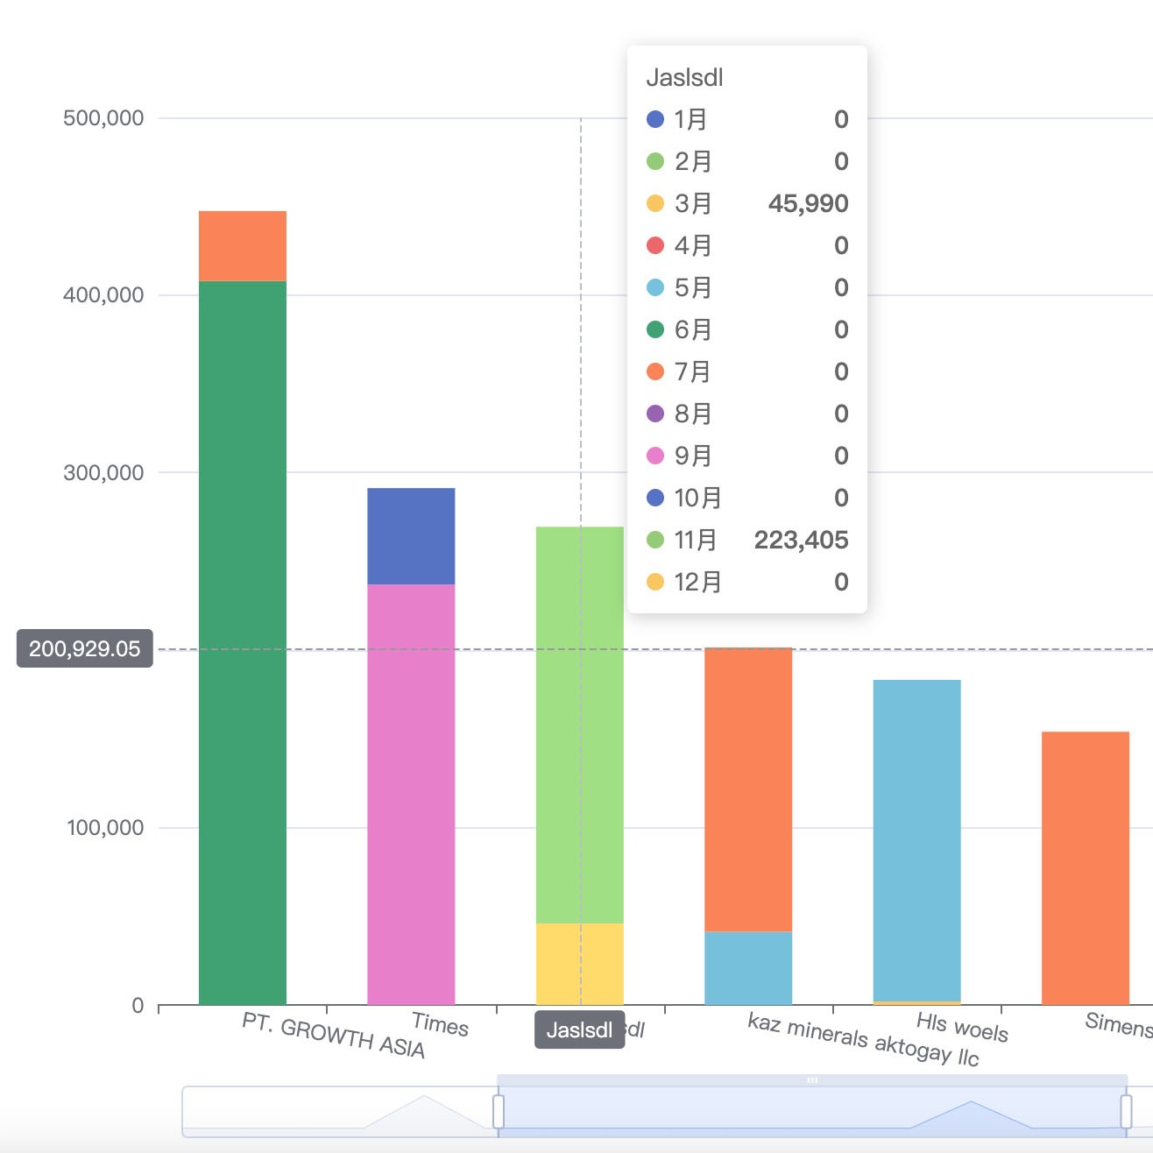
Task: Grab the left handle of the zoom slider
Action: pyautogui.click(x=499, y=1111)
